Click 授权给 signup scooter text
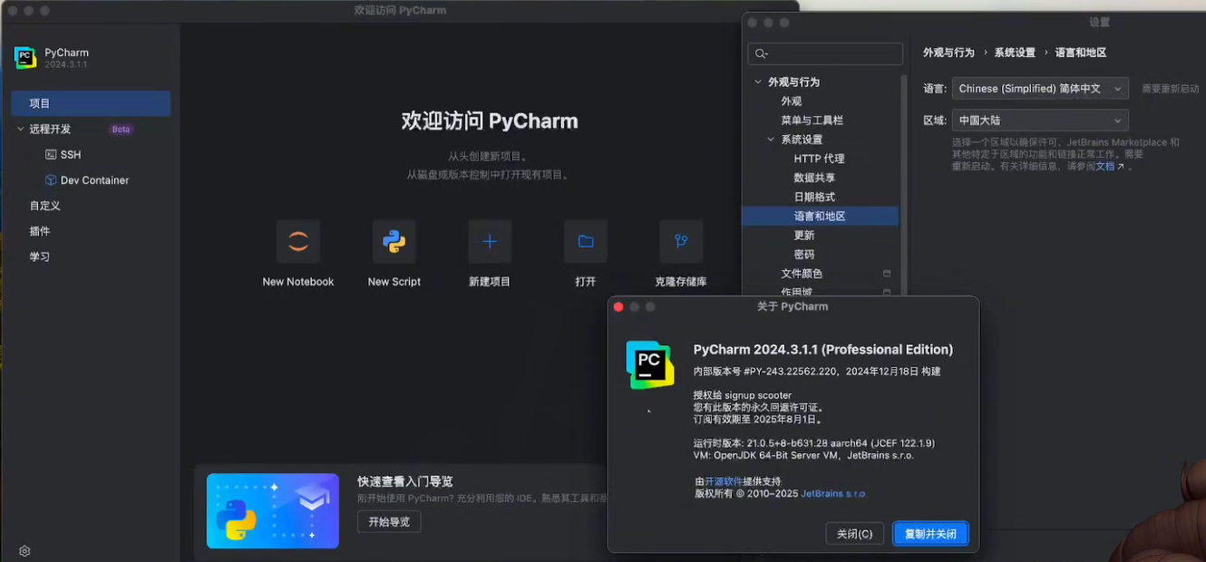Image resolution: width=1206 pixels, height=562 pixels. (x=743, y=395)
